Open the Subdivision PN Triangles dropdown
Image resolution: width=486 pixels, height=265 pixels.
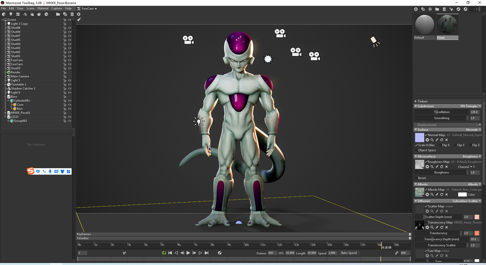[471, 106]
